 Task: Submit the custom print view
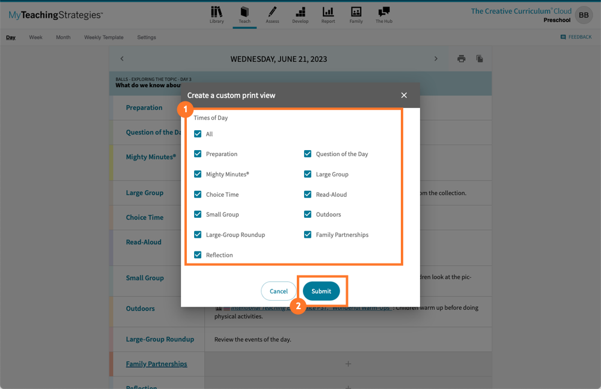[322, 291]
